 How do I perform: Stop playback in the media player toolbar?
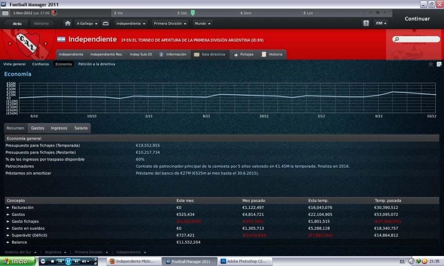(52, 261)
